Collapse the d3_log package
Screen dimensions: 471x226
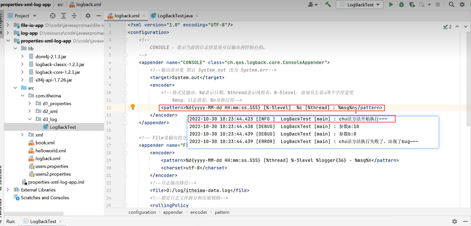pyautogui.click(x=30, y=119)
